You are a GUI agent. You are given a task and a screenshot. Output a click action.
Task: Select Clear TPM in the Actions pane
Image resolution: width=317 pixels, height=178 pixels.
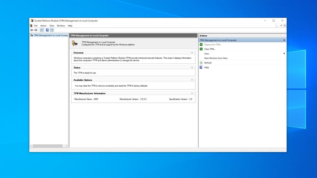click(209, 49)
